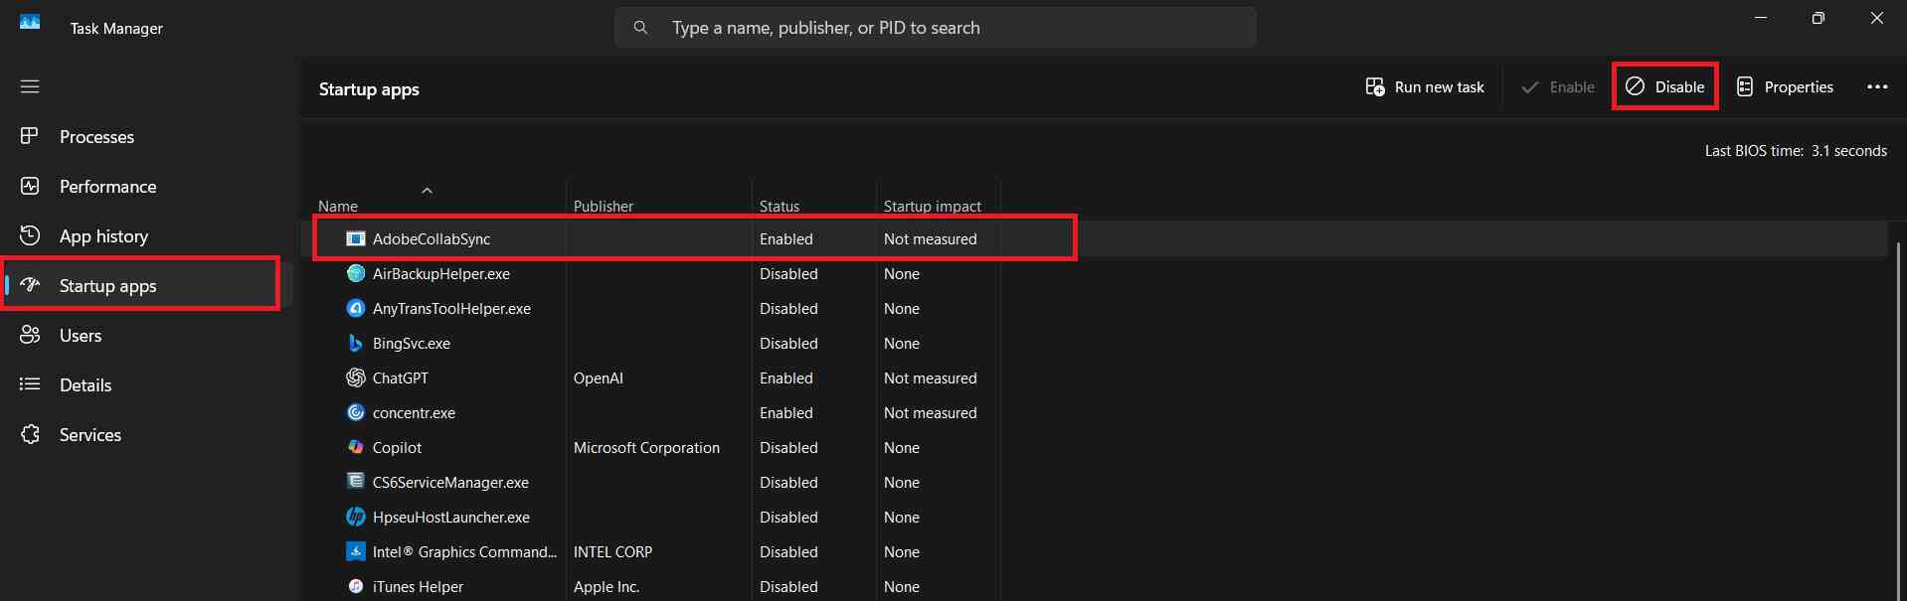
Task: Click the Performance graph icon
Action: pos(30,186)
